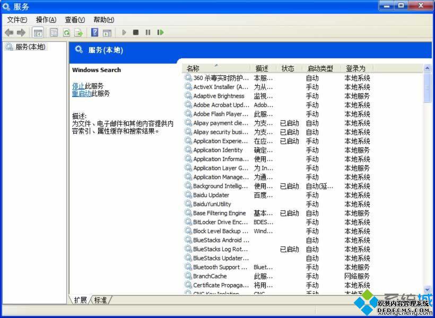Go forward with the toolbar forward arrow

(21, 33)
